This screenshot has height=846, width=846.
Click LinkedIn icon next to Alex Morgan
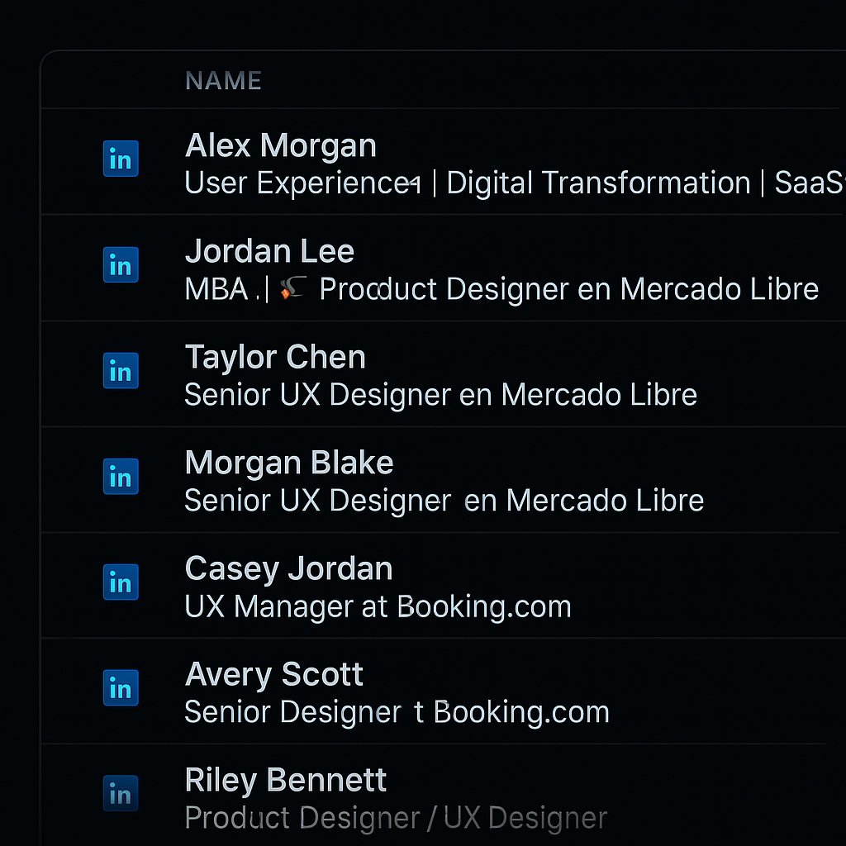tap(121, 159)
